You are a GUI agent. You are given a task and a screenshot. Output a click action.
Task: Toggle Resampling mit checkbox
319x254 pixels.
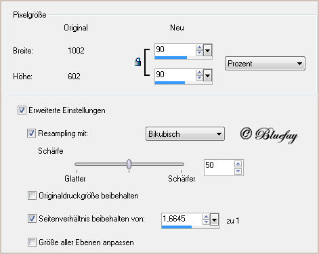coord(31,133)
